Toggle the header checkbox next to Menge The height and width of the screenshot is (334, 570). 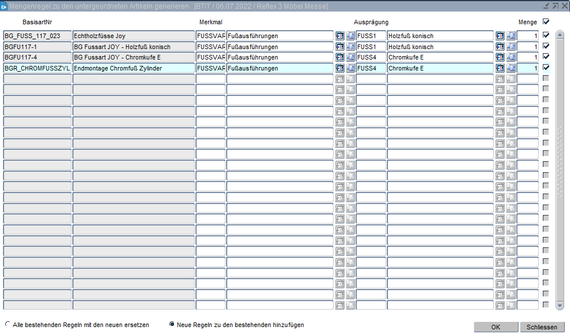pyautogui.click(x=546, y=22)
